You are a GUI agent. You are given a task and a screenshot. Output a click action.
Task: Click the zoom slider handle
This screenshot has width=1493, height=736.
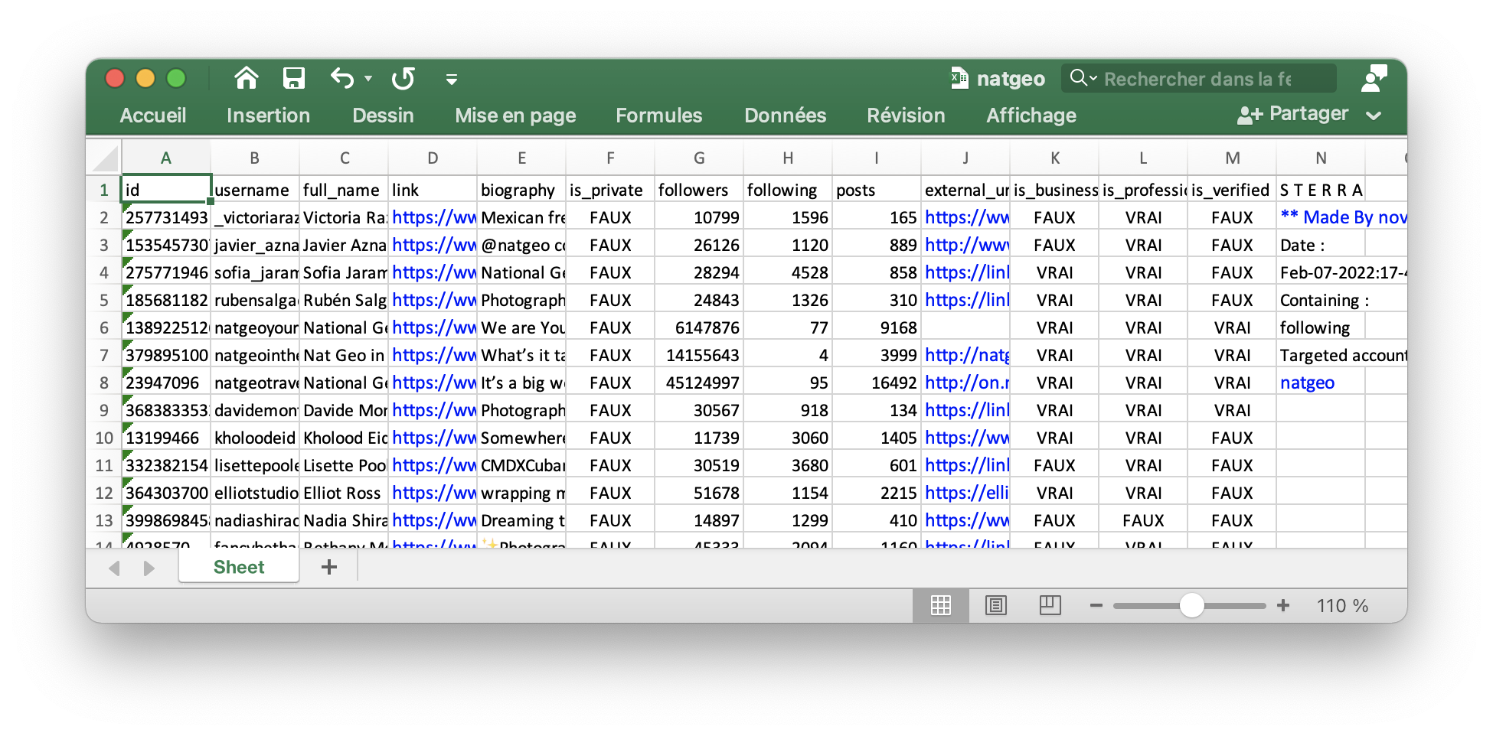(1191, 605)
